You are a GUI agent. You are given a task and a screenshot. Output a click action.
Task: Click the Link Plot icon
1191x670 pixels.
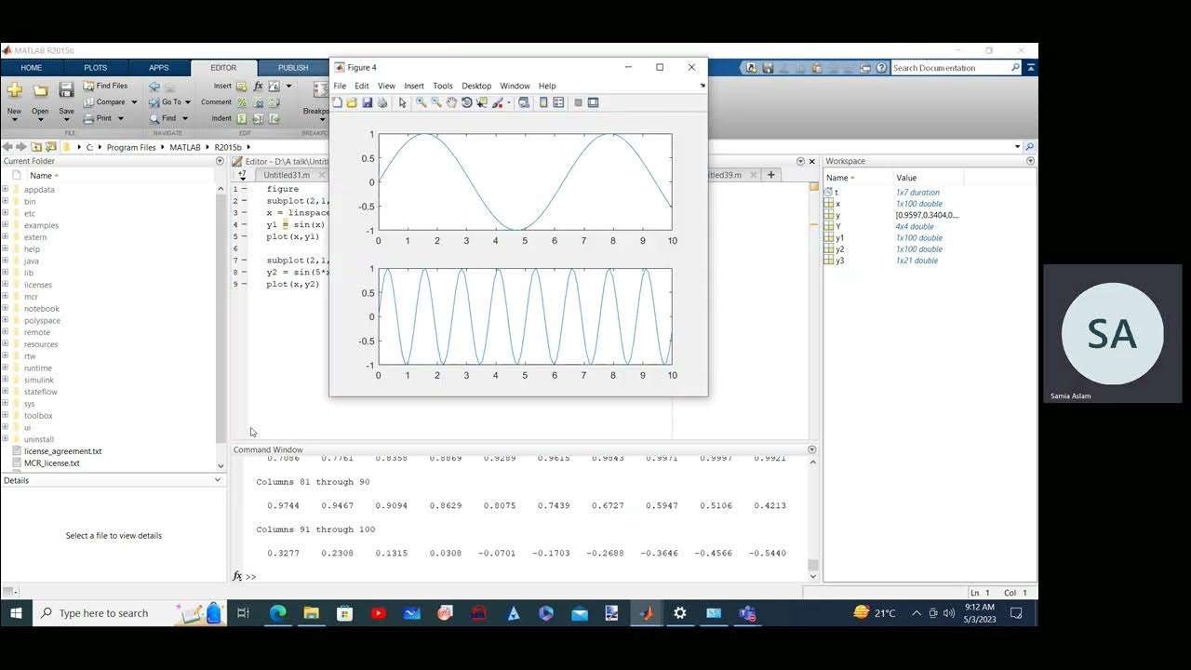pyautogui.click(x=524, y=102)
